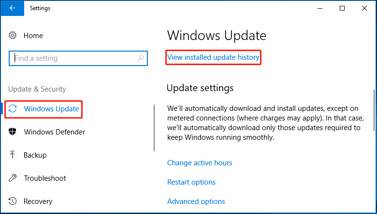The height and width of the screenshot is (214, 377).
Task: Click the Windows Defender shield icon
Action: coord(13,132)
